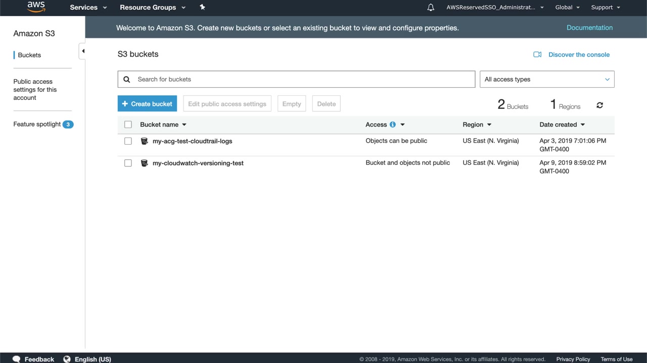This screenshot has height=363, width=647.
Task: Click Discover the console link
Action: click(x=579, y=54)
